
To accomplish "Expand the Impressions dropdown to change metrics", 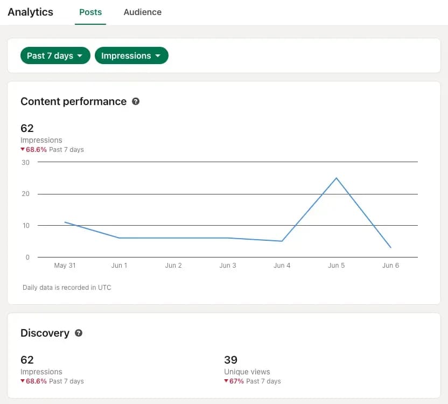I will (x=131, y=55).
